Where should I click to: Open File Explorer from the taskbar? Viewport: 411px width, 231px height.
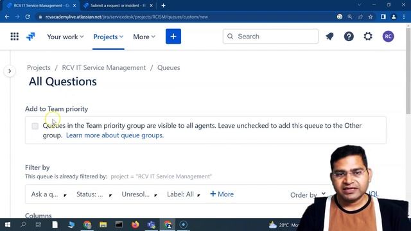pyautogui.click(x=103, y=225)
